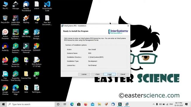
Task: Open the taskbar clock and date
Action: (178, 104)
